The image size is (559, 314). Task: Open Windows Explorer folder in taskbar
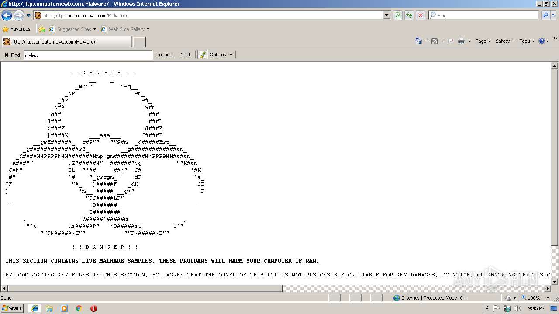pos(49,308)
